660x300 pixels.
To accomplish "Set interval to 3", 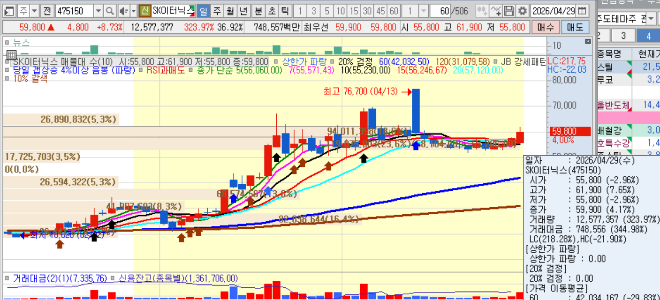I will [x=313, y=10].
